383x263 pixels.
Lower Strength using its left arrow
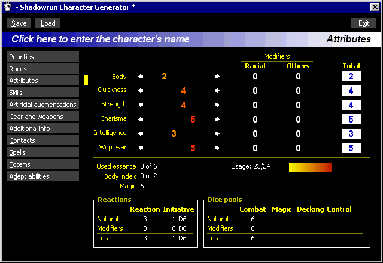[141, 105]
